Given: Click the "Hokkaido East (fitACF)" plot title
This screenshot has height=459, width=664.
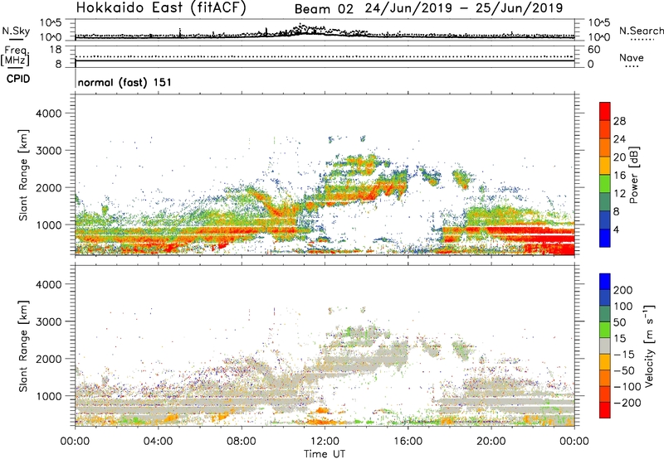Looking at the screenshot, I should (x=161, y=7).
